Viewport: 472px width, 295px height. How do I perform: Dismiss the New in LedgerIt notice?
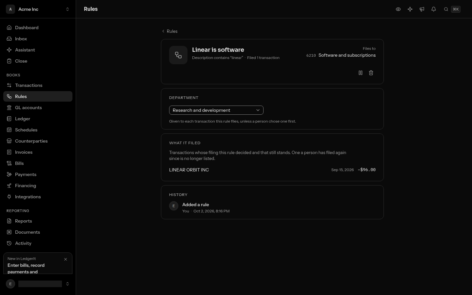[66, 259]
